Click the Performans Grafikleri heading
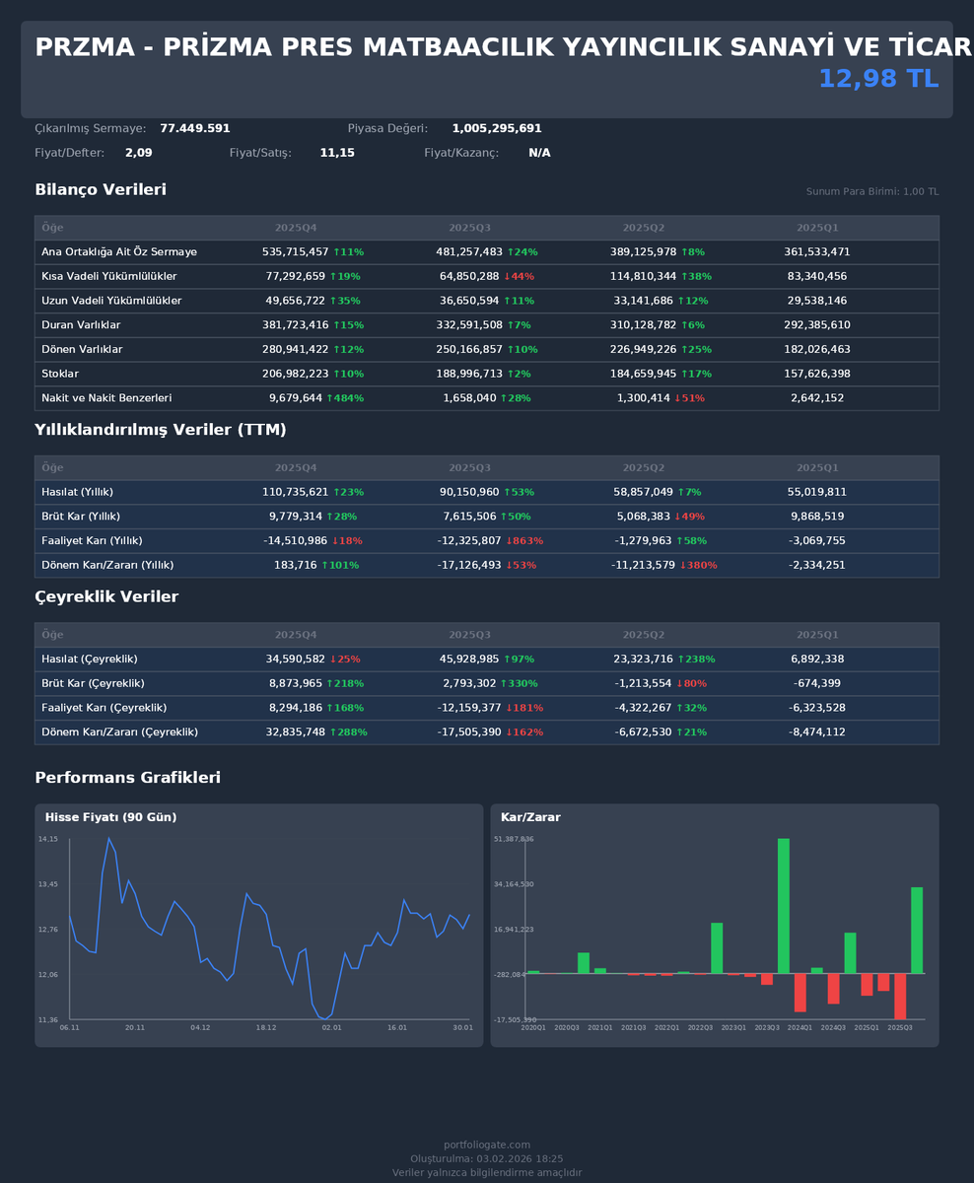974x1183 pixels. [127, 778]
